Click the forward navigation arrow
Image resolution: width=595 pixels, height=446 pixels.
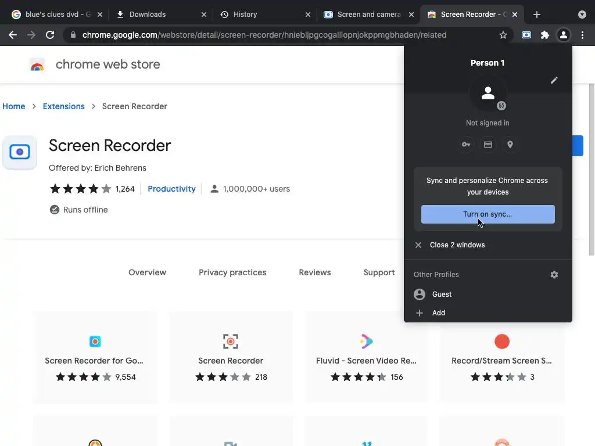[31, 35]
